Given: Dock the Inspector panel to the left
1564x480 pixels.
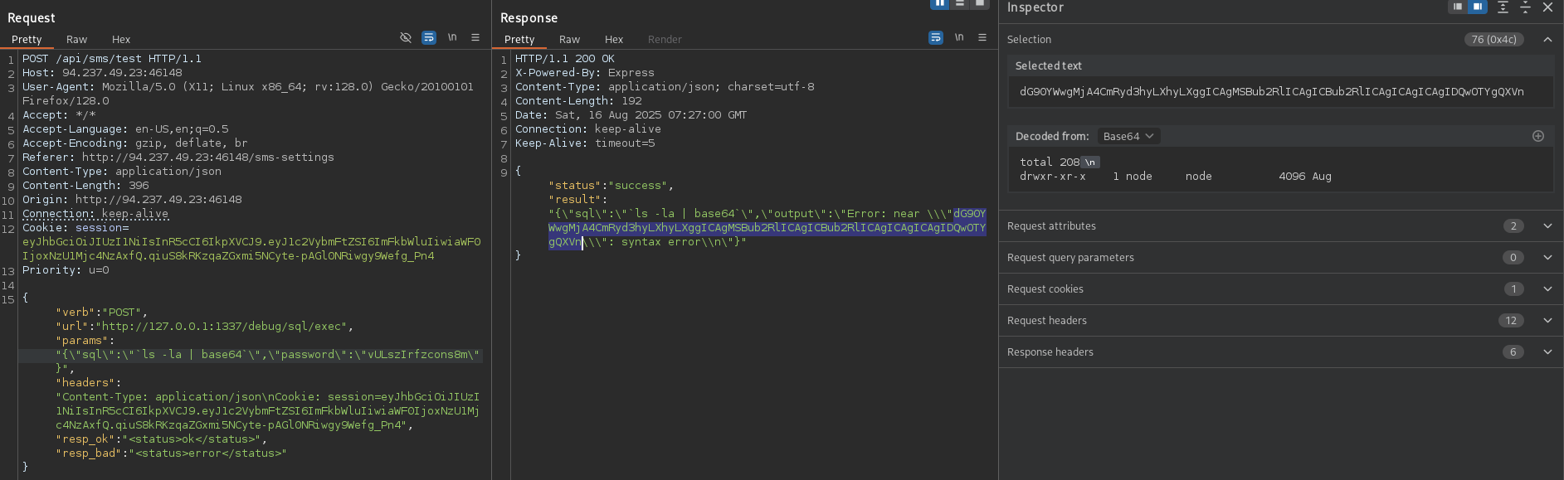Looking at the screenshot, I should click(1458, 7).
